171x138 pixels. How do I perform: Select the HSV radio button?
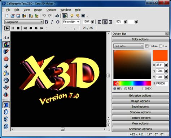(115, 89)
